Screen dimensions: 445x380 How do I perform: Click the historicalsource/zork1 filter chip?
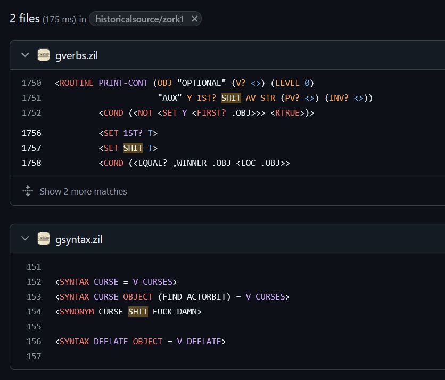pyautogui.click(x=140, y=19)
